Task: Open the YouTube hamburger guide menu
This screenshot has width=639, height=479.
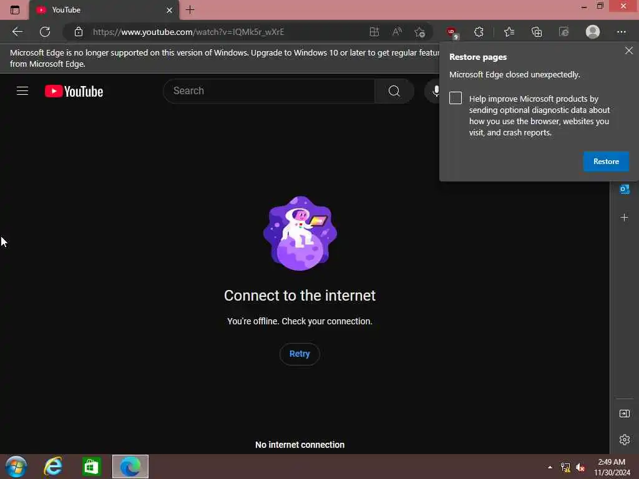Action: tap(22, 91)
